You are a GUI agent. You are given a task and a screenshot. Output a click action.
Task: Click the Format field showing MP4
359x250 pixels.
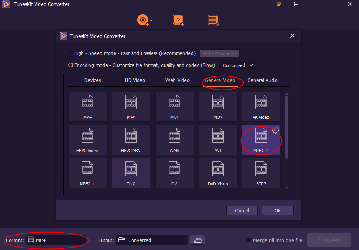coord(56,240)
